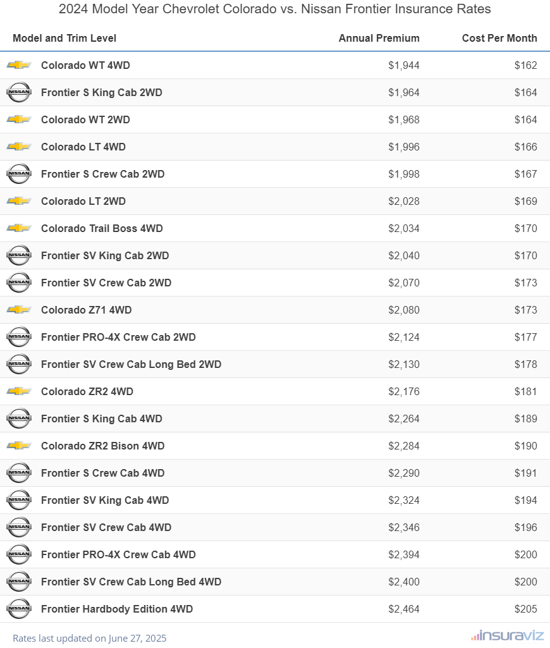
Task: Click Nissan logo beside Frontier Hardbody Edition 4WD
Action: (x=19, y=609)
